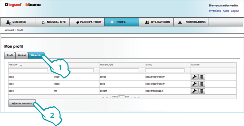The width and height of the screenshot is (244, 126).
Task: Go to first page of table
Action: pyautogui.click(x=103, y=97)
